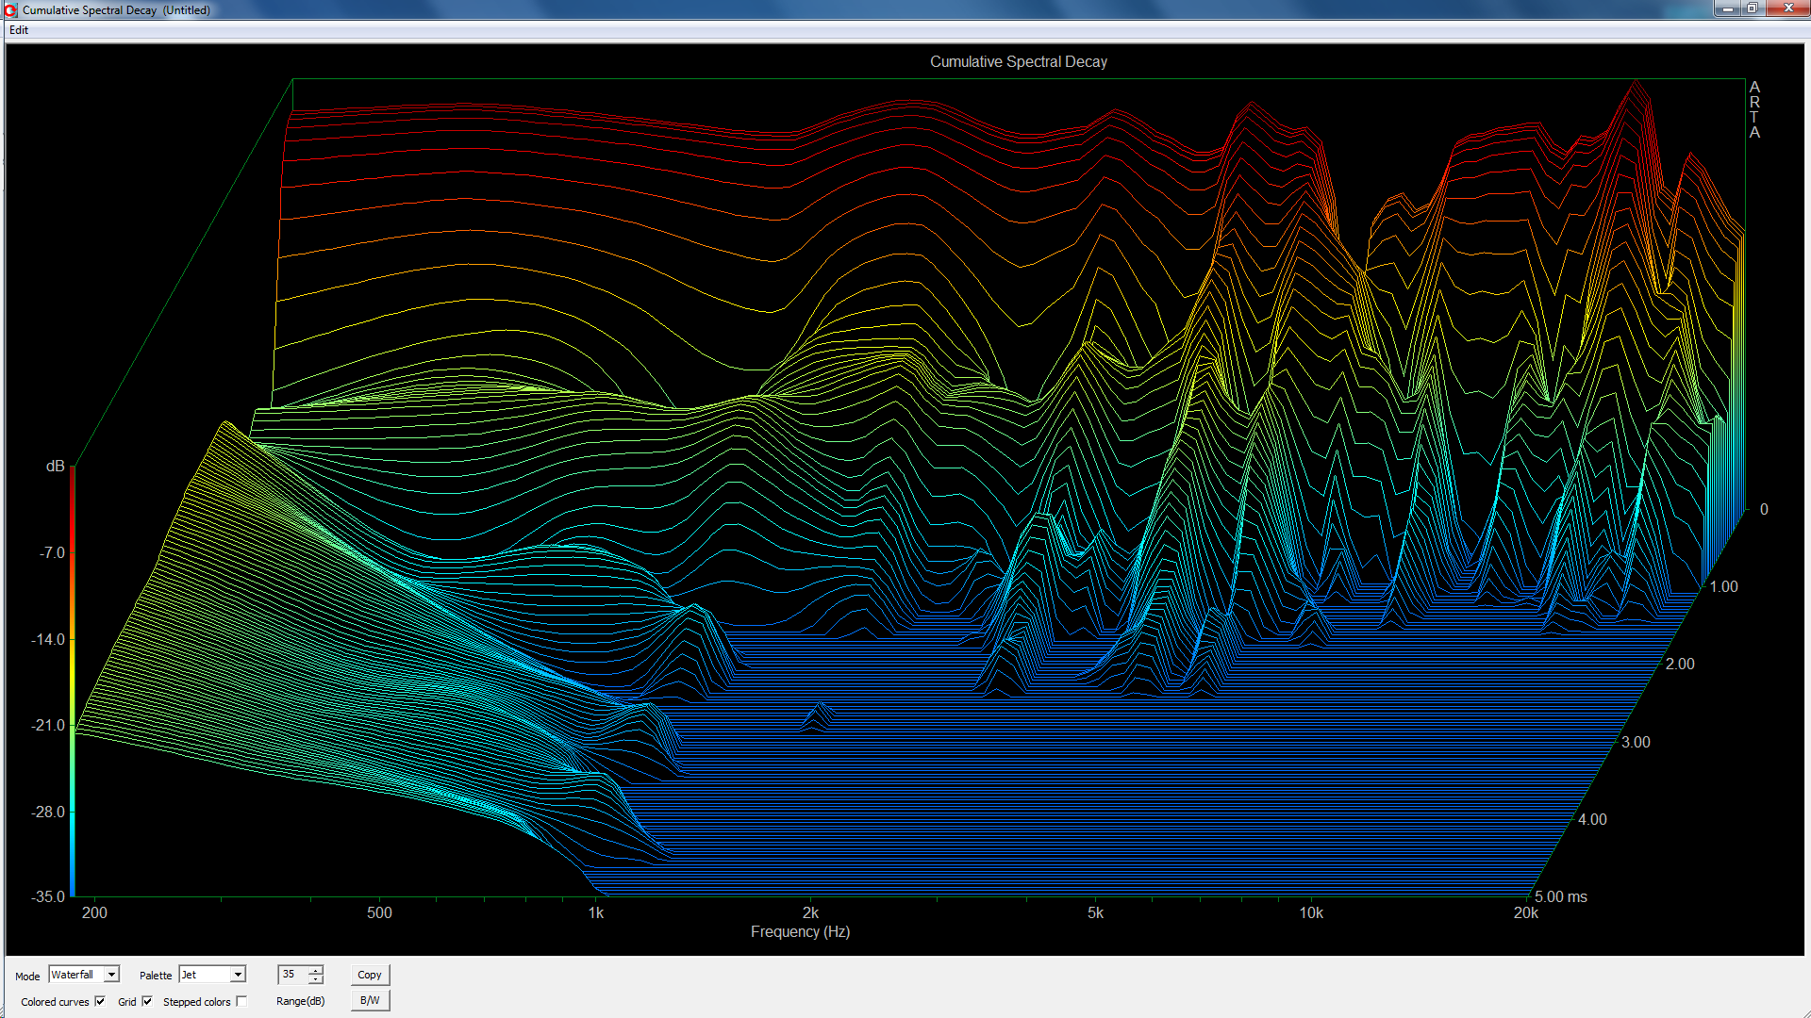1811x1018 pixels.
Task: Click the dB color scale bar
Action: click(72, 679)
